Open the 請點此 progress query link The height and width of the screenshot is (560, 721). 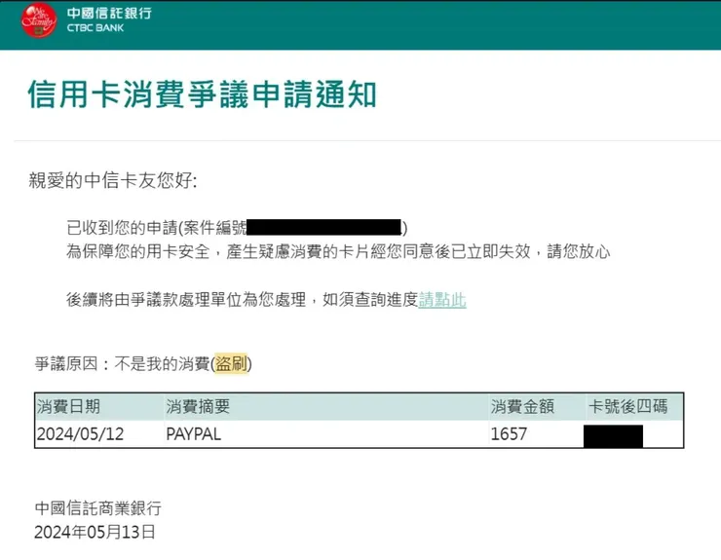click(442, 300)
